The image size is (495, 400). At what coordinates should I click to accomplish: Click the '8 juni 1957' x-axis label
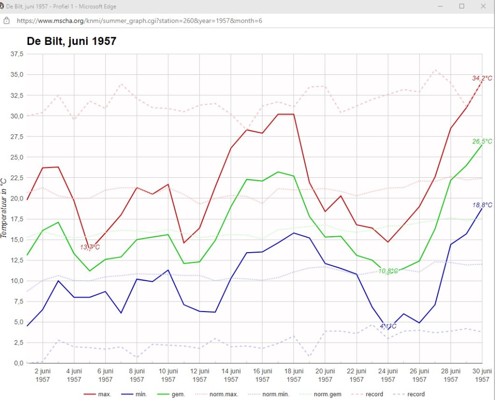pos(137,375)
